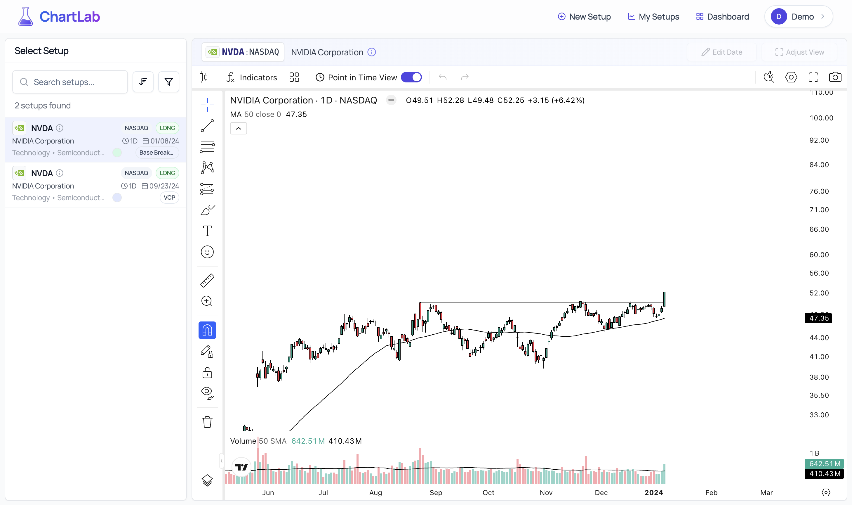Image resolution: width=852 pixels, height=505 pixels.
Task: Select the NVDA setup dated 01/08/24
Action: click(95, 140)
